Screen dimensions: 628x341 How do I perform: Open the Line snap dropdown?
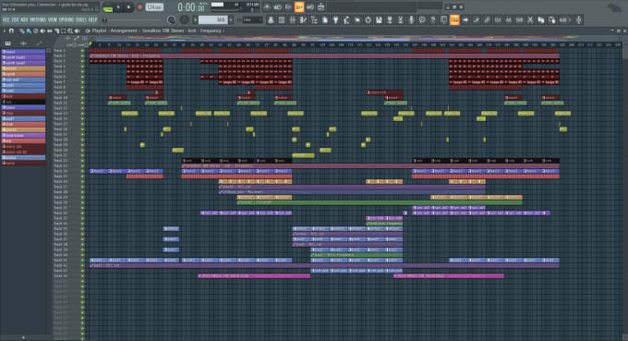pyautogui.click(x=252, y=19)
